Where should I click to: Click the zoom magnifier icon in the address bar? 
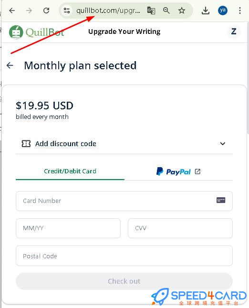coord(166,11)
